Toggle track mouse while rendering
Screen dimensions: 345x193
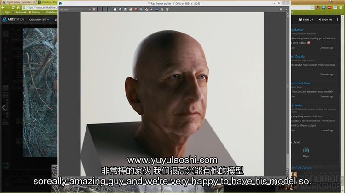(x=146, y=10)
